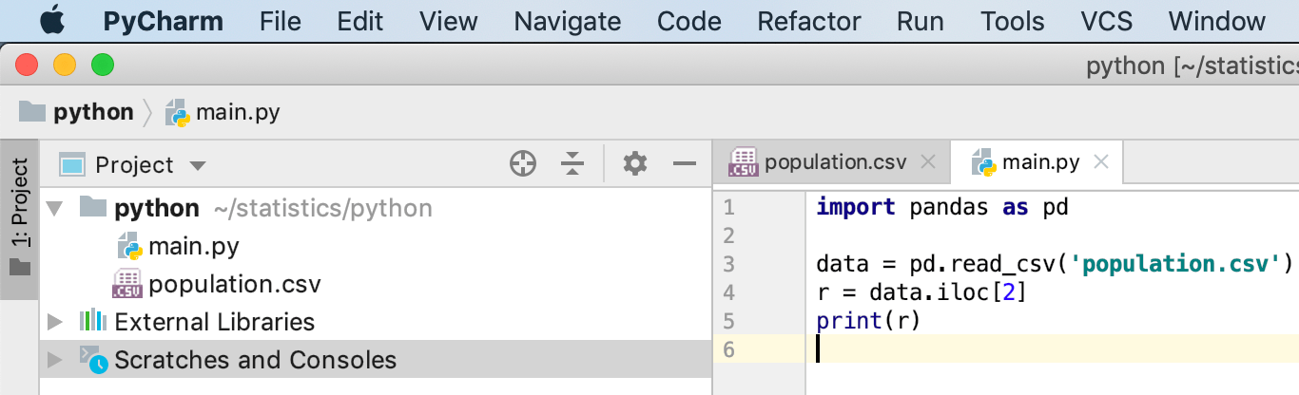Collapse the python root folder
Viewport: 1299px width, 395px height.
pos(55,208)
